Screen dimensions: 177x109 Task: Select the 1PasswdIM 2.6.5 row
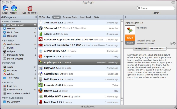point(79,22)
